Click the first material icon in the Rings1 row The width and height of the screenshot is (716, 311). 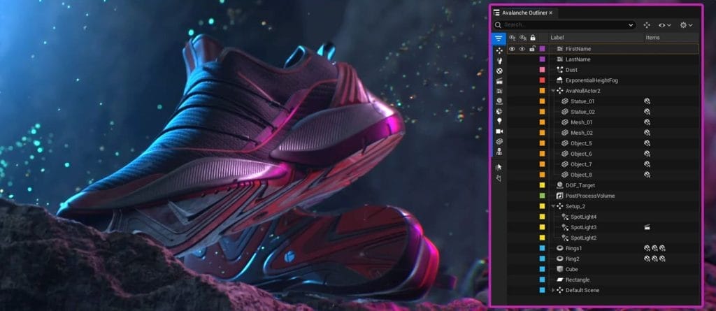coord(647,248)
